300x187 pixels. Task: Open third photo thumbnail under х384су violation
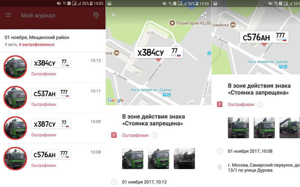[184, 158]
